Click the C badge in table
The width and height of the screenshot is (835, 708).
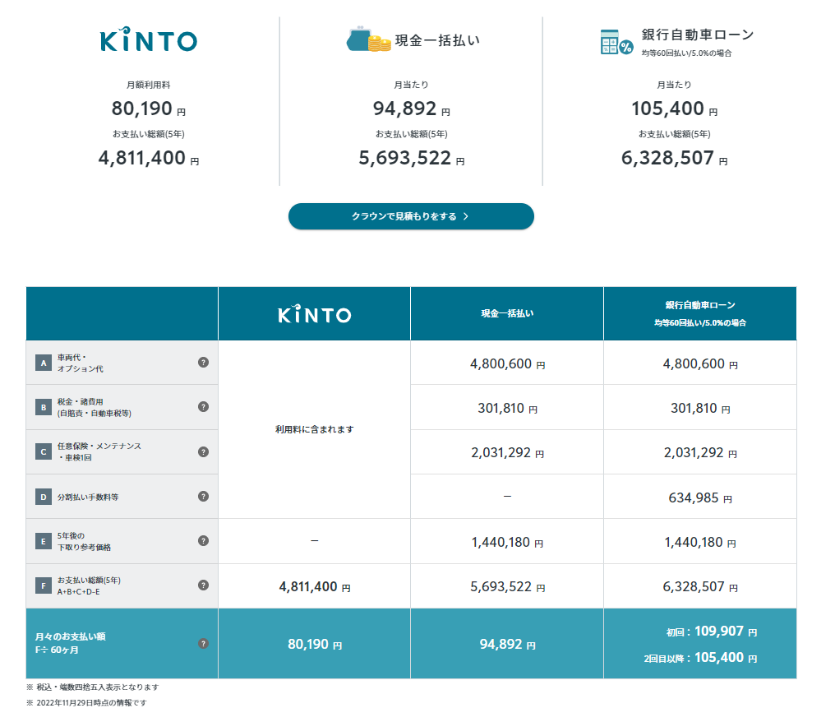pos(43,452)
